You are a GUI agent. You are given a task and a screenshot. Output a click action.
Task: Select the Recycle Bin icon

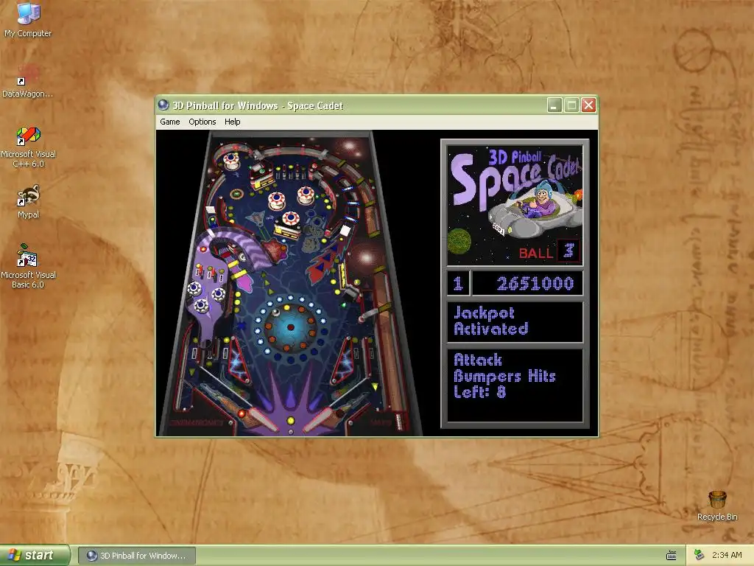point(717,506)
